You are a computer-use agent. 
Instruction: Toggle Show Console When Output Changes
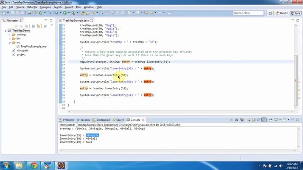(x=264, y=120)
